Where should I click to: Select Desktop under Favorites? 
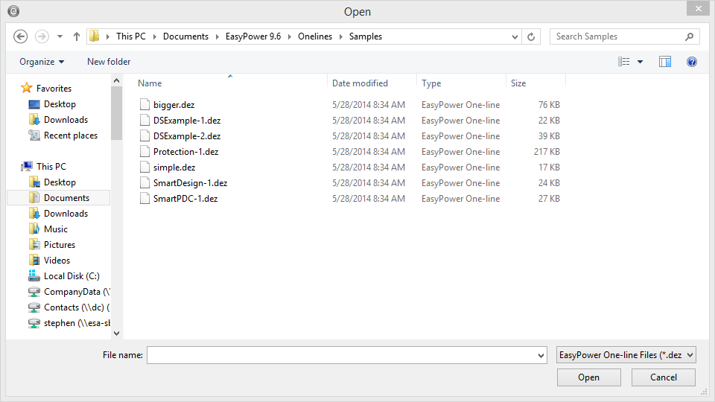[x=60, y=104]
